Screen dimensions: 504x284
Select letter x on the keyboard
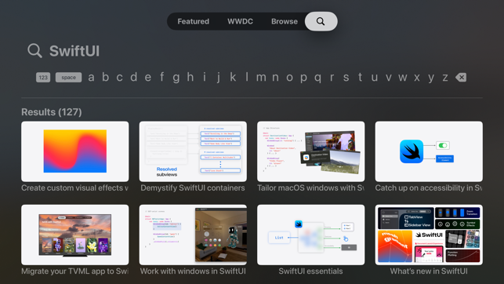tap(417, 78)
